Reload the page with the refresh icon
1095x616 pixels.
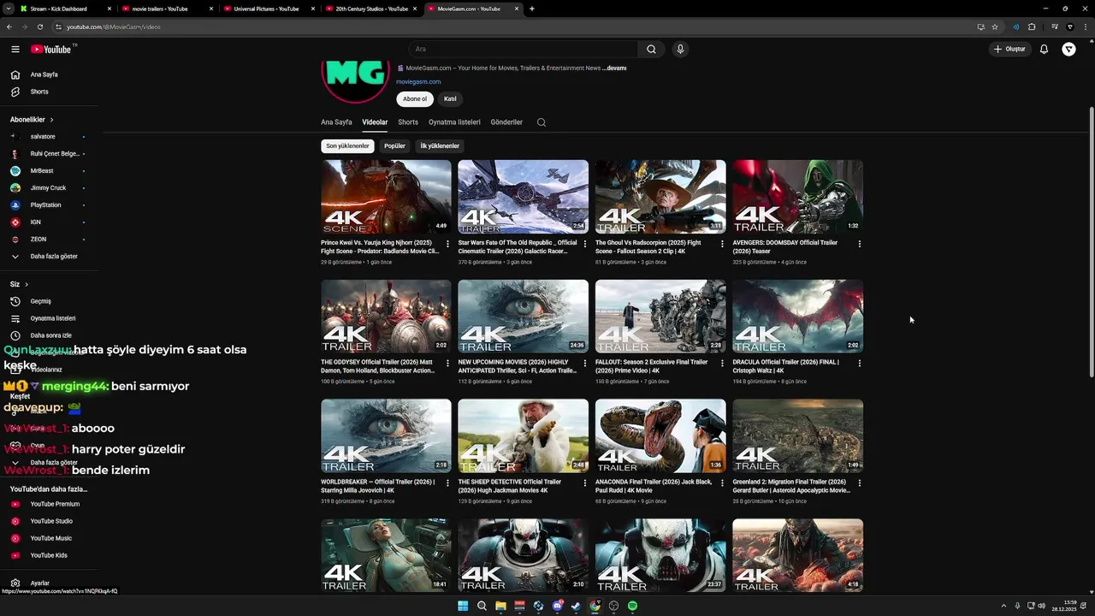point(39,27)
